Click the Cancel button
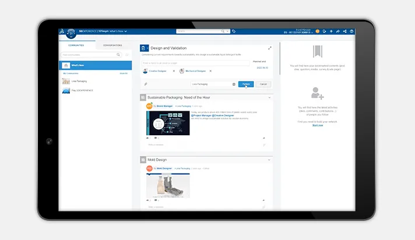Image resolution: width=415 pixels, height=240 pixels. point(263,84)
